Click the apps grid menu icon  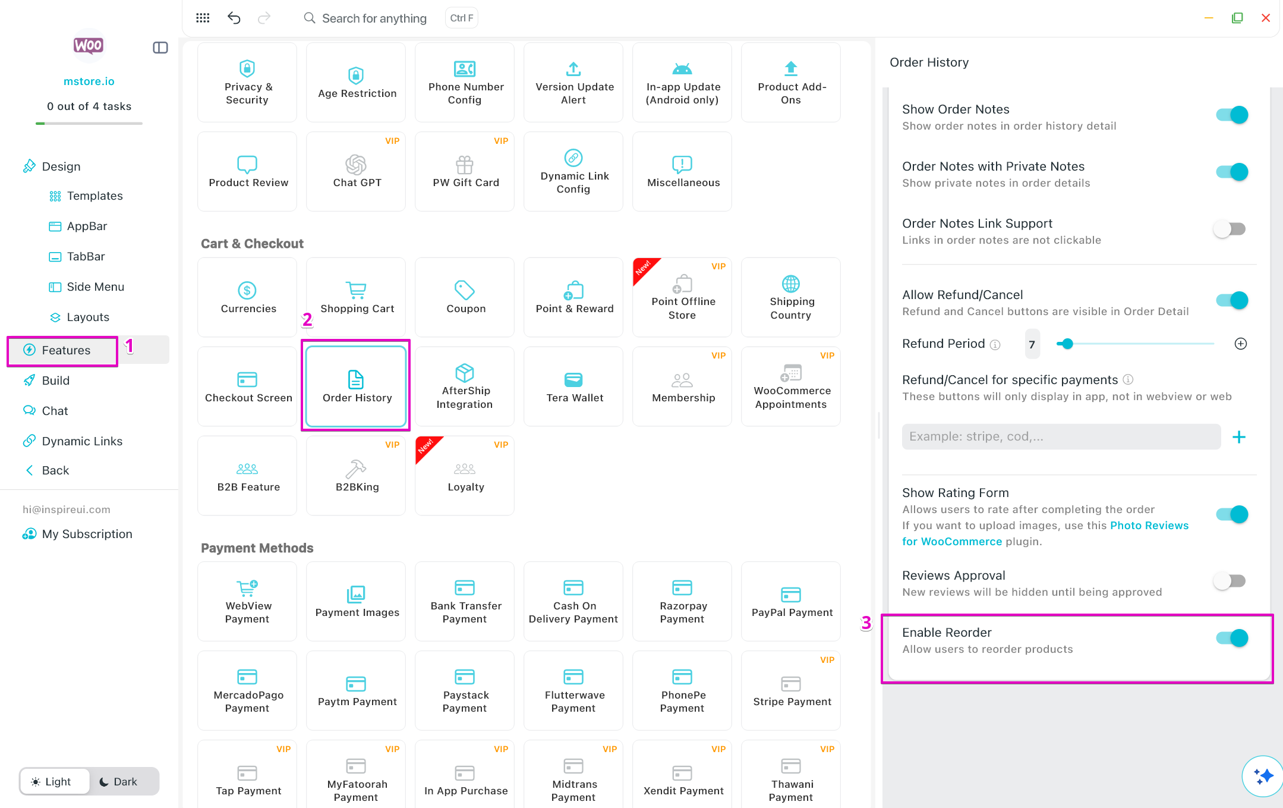203,18
